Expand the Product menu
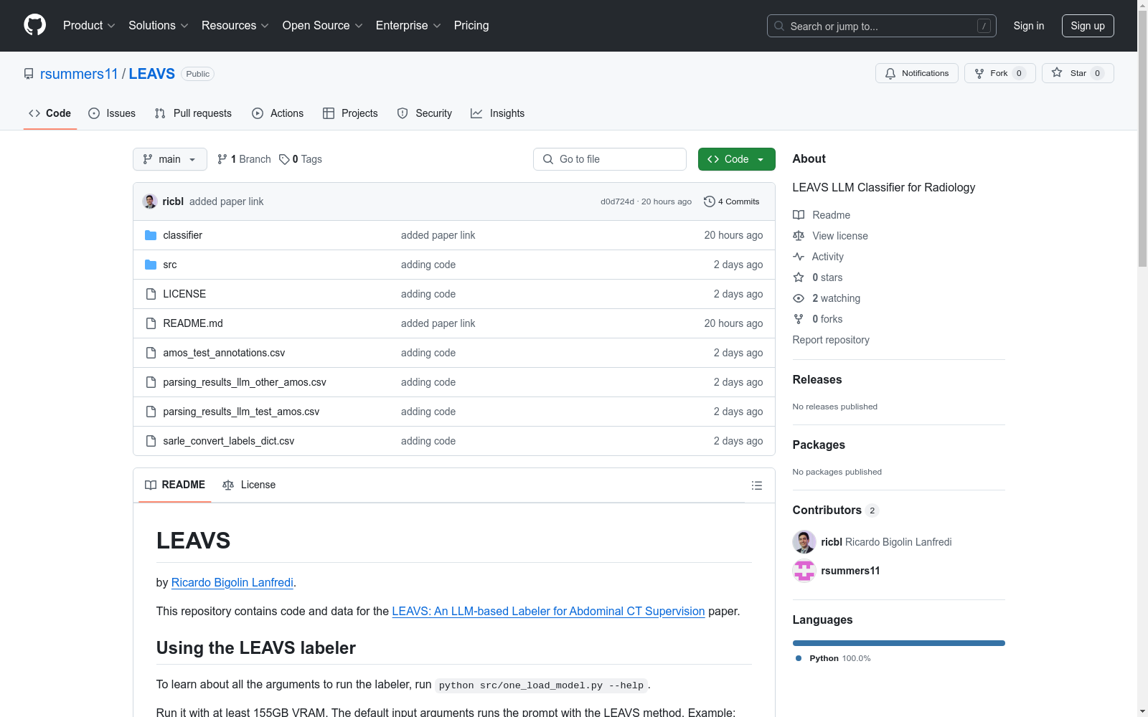This screenshot has height=717, width=1148. (x=89, y=26)
